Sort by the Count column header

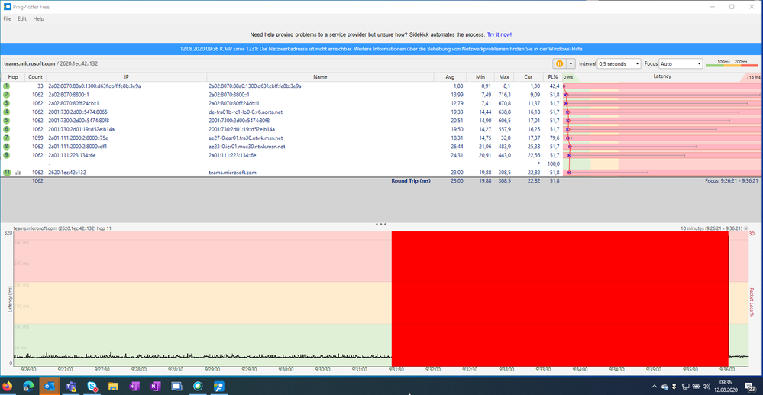tap(35, 77)
